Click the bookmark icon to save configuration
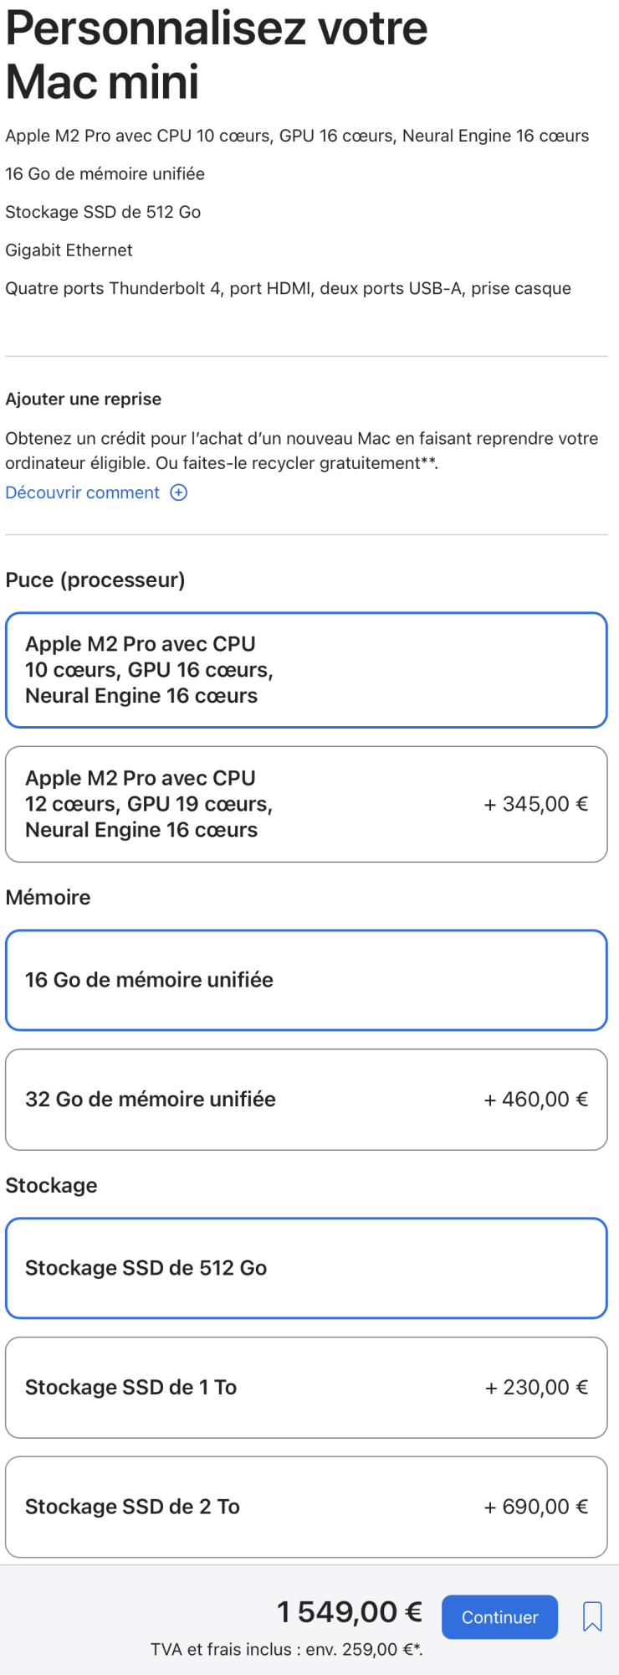The height and width of the screenshot is (1675, 619). pyautogui.click(x=592, y=1616)
